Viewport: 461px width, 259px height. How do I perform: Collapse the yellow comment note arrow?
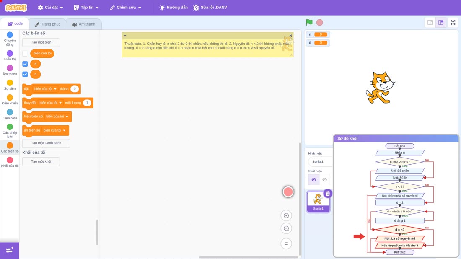125,36
